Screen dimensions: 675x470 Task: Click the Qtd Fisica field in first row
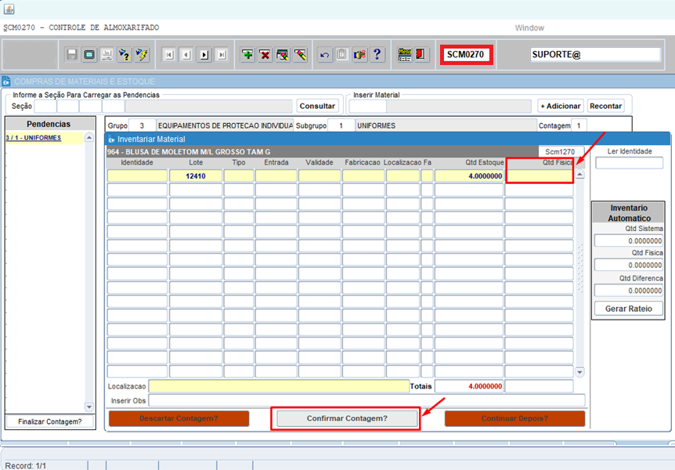(x=540, y=176)
